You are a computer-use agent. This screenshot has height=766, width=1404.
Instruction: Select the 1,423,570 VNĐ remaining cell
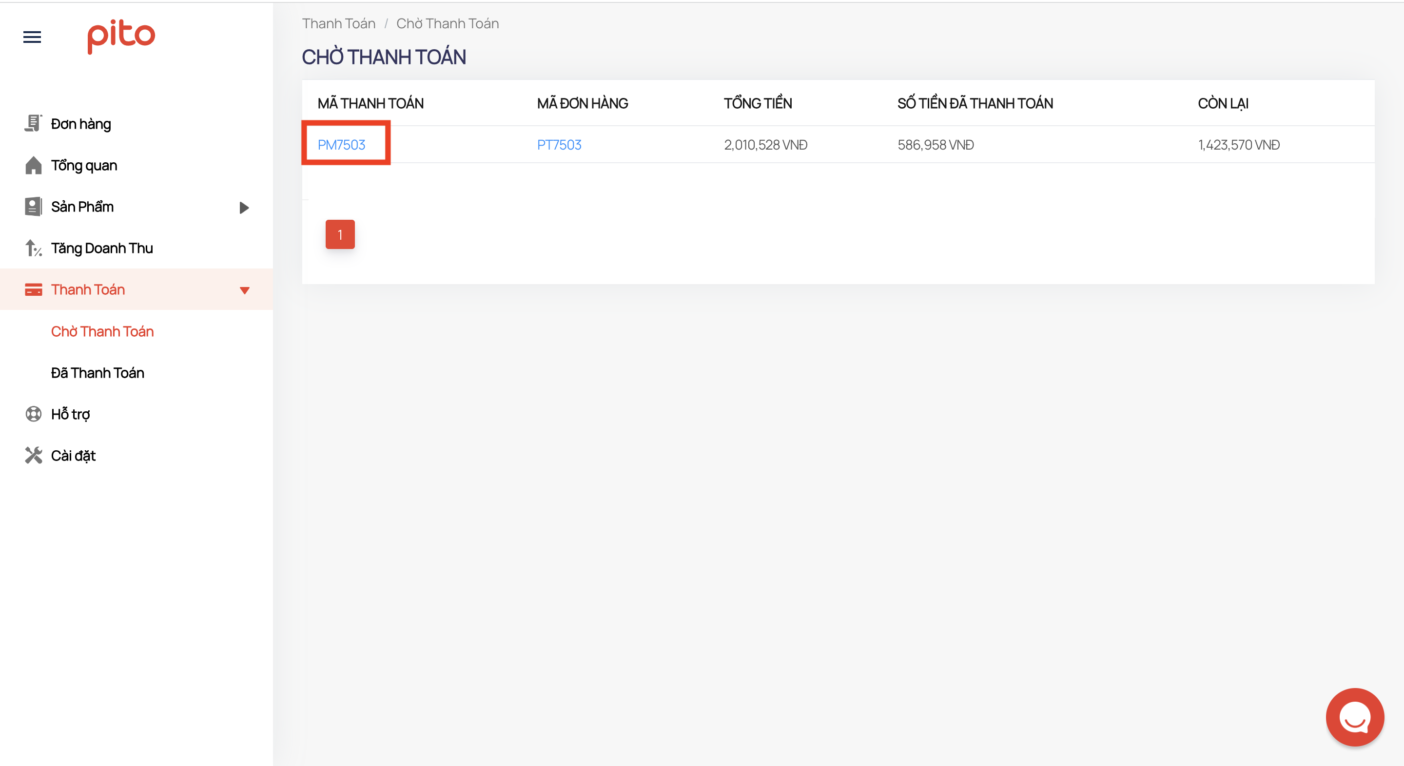pos(1238,144)
